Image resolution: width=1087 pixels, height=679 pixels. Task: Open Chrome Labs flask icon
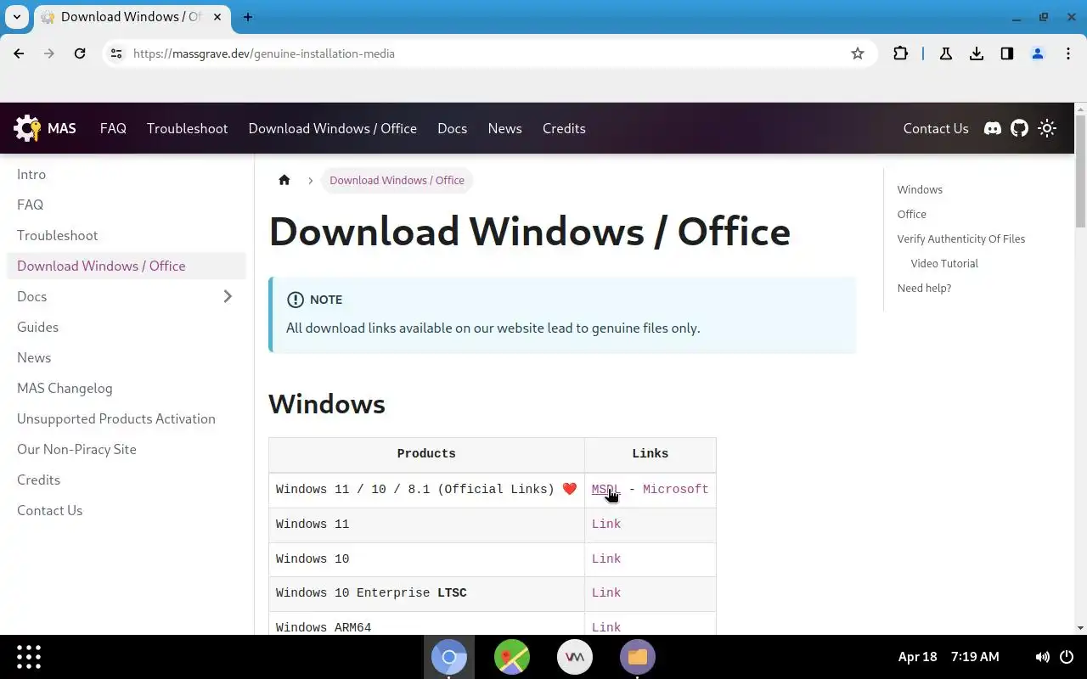pos(945,53)
